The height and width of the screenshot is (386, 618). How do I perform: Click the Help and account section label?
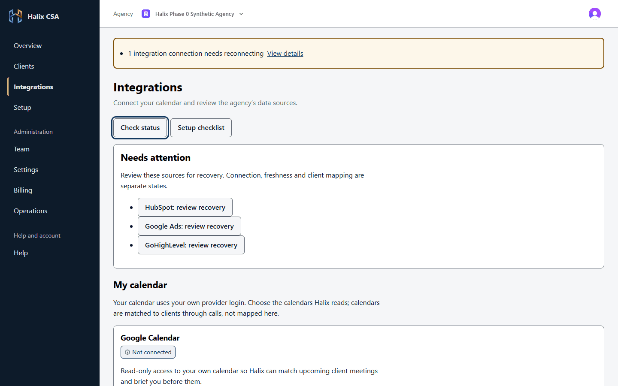tap(37, 235)
